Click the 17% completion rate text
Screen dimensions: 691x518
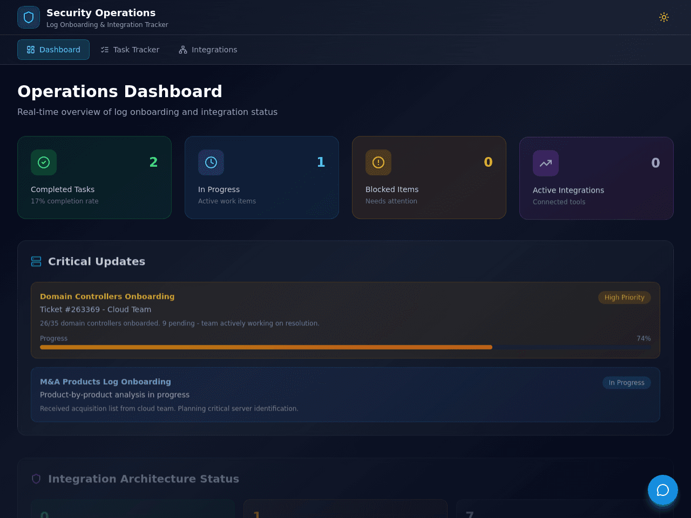coord(65,201)
